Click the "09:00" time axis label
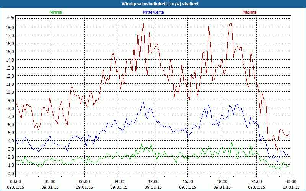The width and height of the screenshot is (306, 191). click(119, 182)
